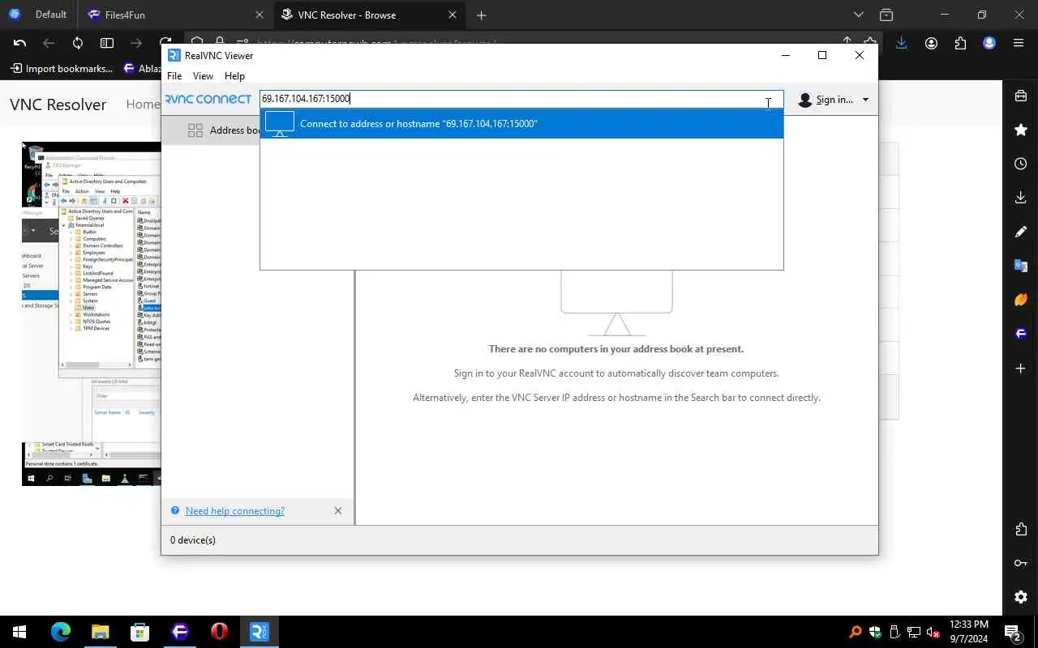
Task: Open the 'Need help connecting?' link
Action: tap(234, 511)
